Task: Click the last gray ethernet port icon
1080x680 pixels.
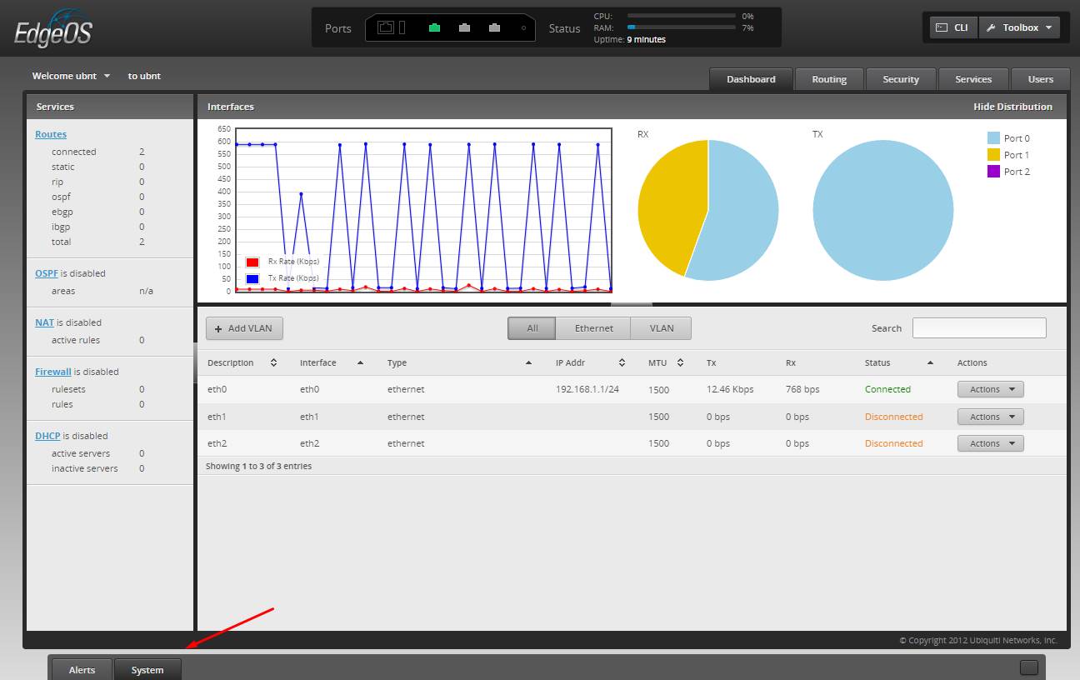Action: click(x=494, y=28)
